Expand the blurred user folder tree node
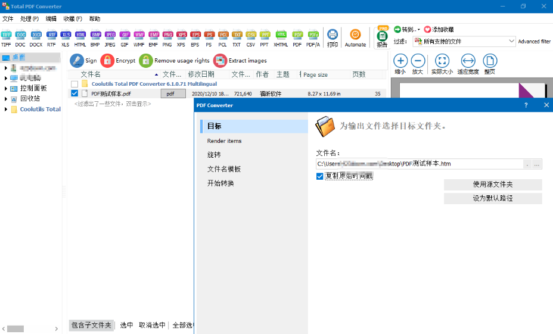This screenshot has width=553, height=334. (x=5, y=68)
